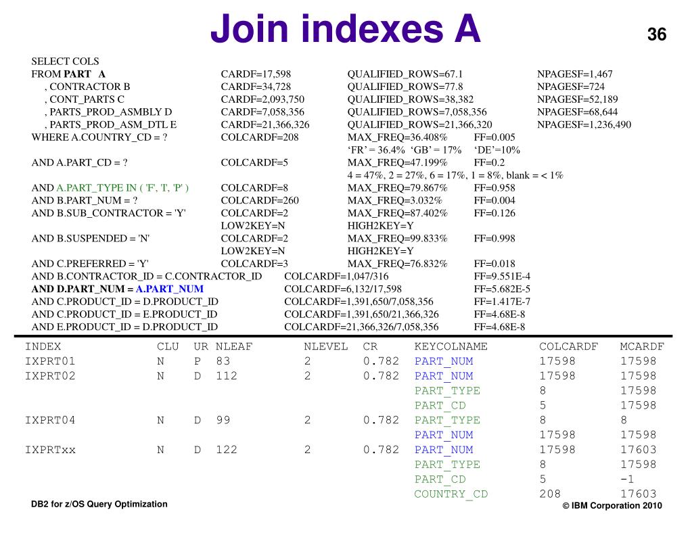Click 'AND B.PART_NUM = ?' predicate

(x=85, y=201)
